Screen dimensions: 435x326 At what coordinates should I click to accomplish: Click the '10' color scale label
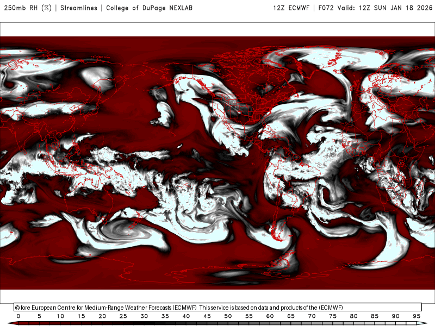pos(60,316)
